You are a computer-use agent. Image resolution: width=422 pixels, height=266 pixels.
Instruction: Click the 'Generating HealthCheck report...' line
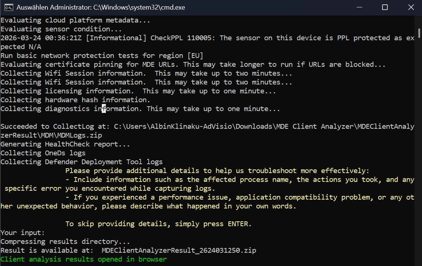[x=65, y=144]
